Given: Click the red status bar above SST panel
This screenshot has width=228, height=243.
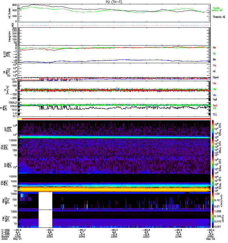Looking at the screenshot, I should click(x=116, y=119).
